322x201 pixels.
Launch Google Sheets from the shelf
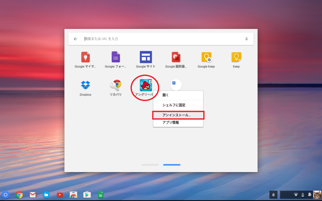coord(100,195)
